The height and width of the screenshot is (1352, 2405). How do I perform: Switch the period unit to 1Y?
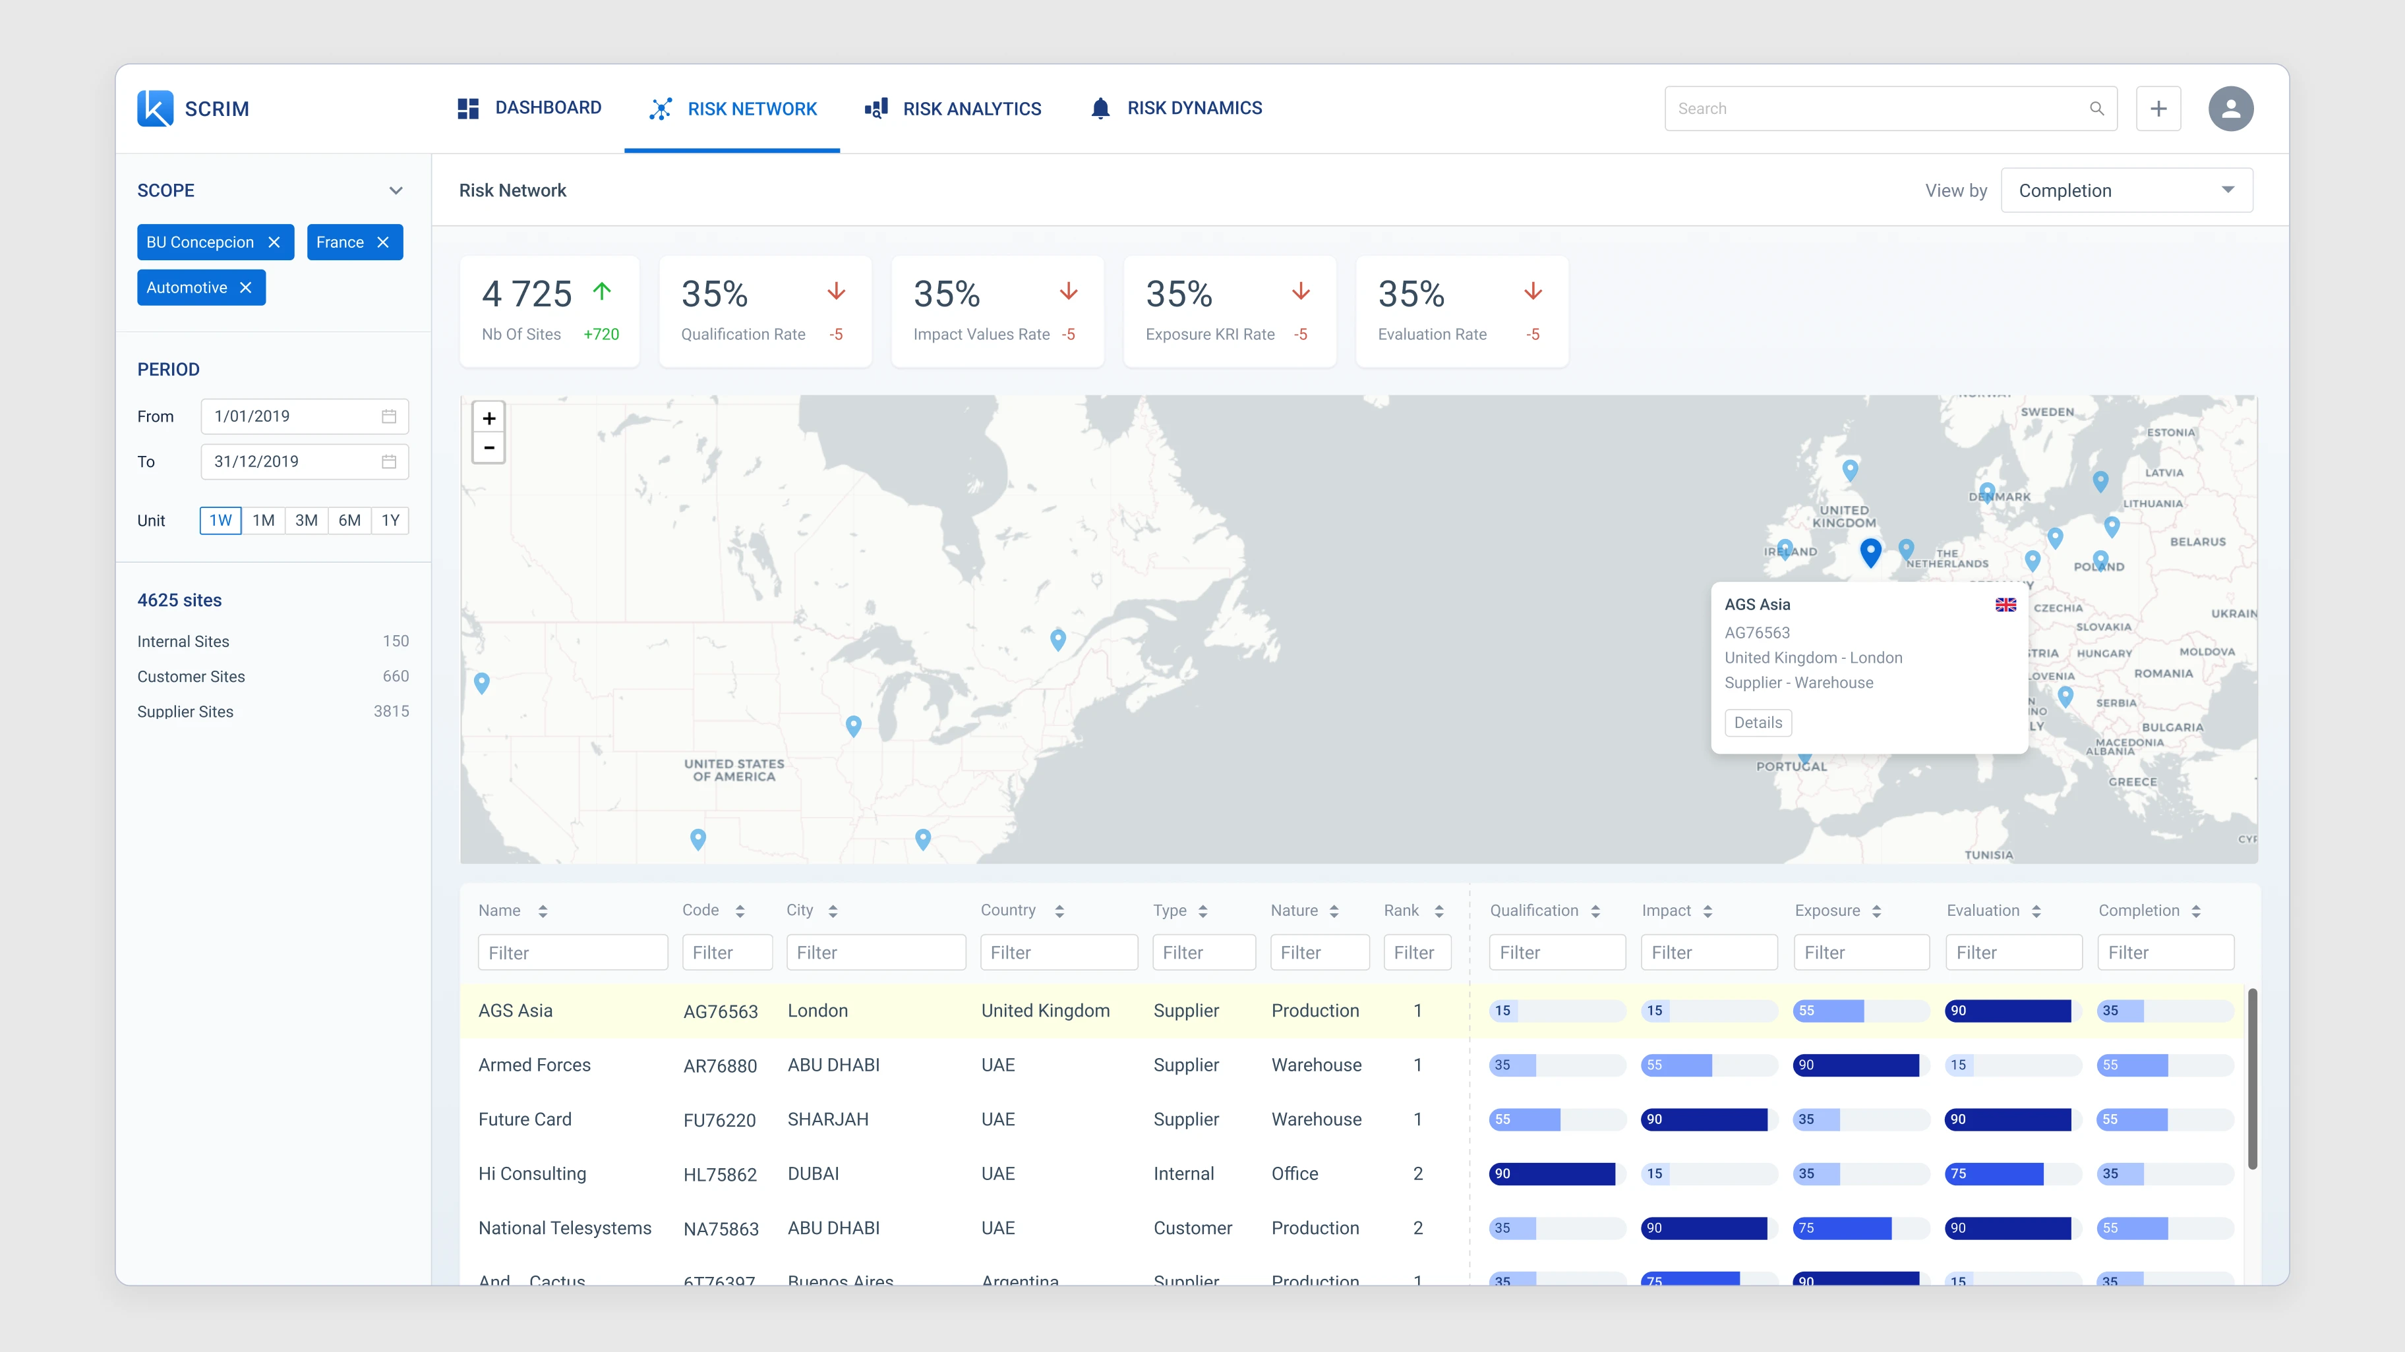point(390,521)
